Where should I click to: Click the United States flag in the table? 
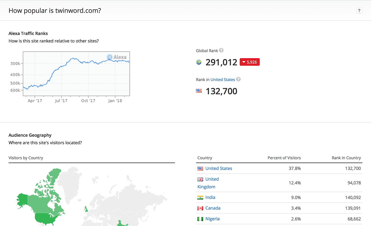click(x=200, y=168)
